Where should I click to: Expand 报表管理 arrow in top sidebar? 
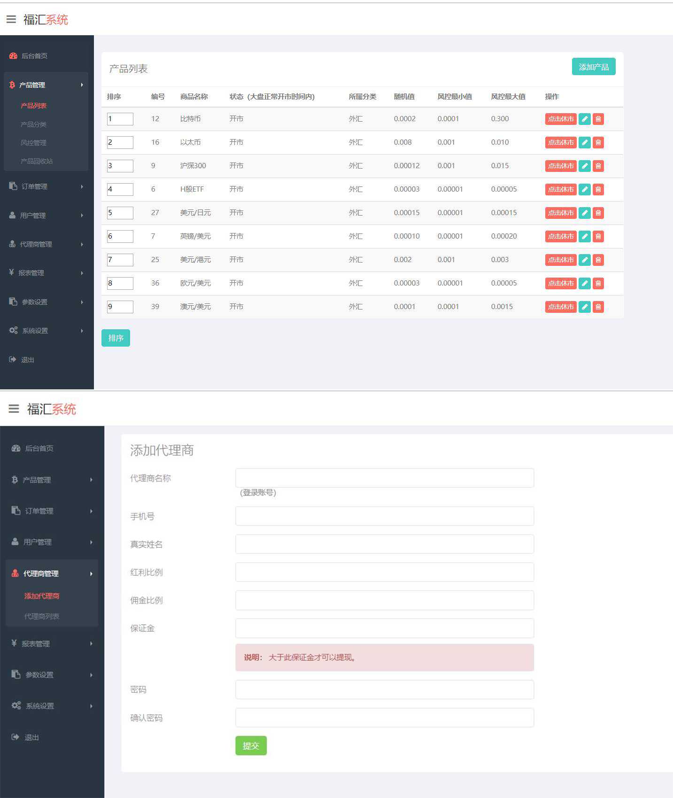pyautogui.click(x=82, y=273)
